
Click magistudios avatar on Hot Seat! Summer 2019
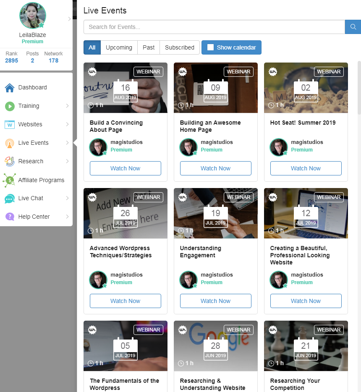pyautogui.click(x=279, y=147)
